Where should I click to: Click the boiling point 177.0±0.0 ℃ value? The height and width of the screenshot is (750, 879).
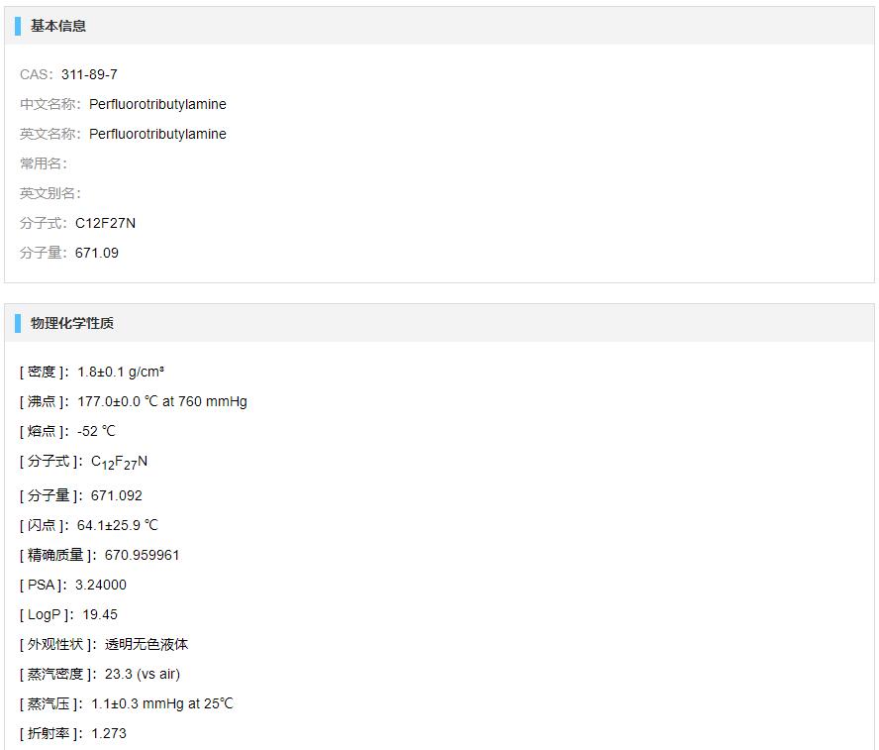coord(162,401)
